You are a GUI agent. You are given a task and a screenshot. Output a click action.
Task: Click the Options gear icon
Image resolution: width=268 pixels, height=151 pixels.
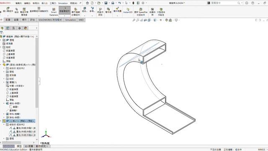(143, 3)
